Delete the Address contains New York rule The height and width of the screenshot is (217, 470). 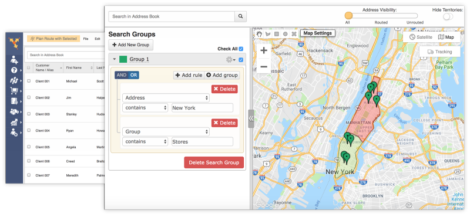coord(224,89)
